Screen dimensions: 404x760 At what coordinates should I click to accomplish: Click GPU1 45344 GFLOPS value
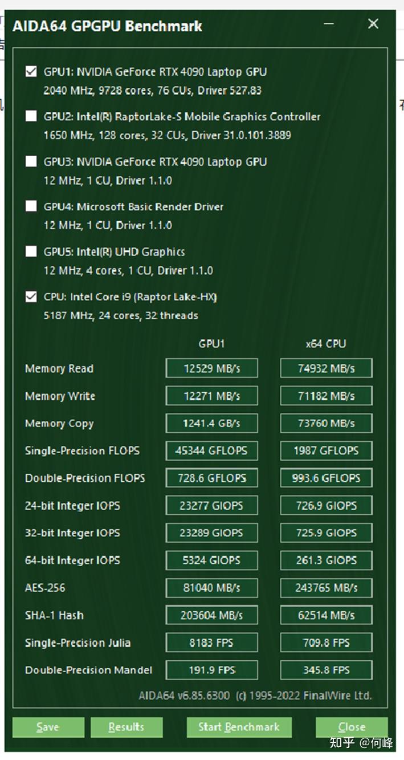tap(212, 450)
